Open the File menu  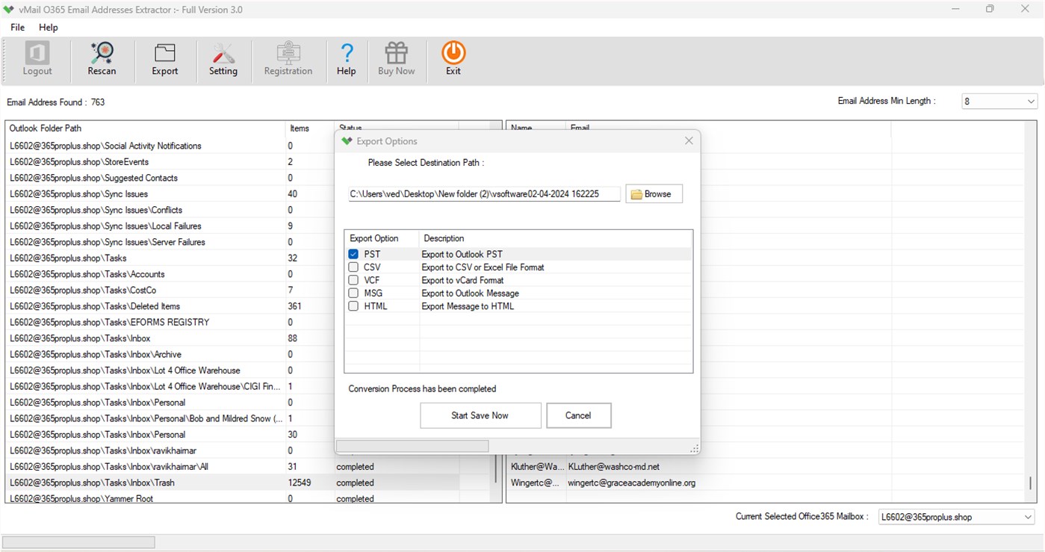point(16,27)
